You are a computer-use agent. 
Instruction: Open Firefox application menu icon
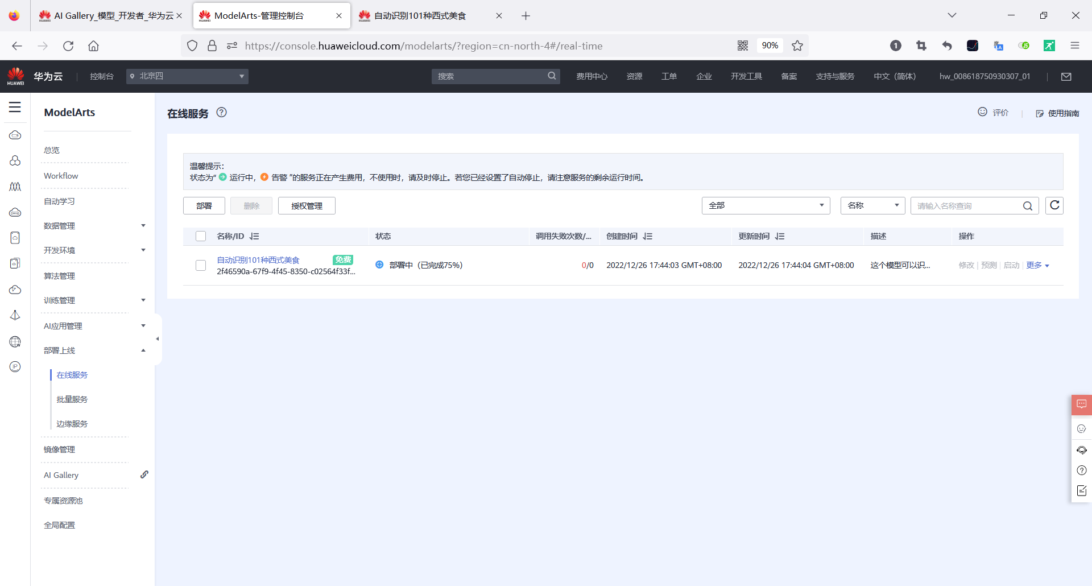1075,46
